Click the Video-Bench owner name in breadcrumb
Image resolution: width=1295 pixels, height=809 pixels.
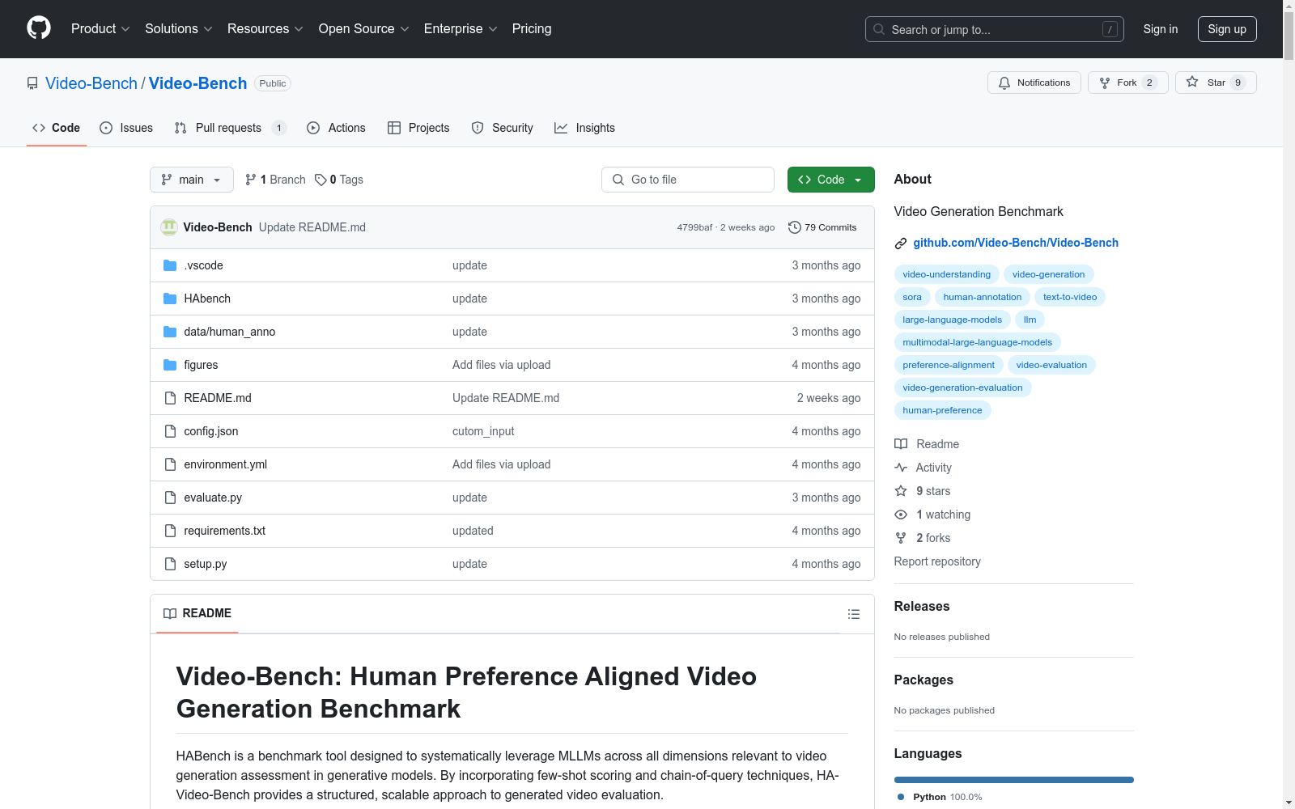[91, 83]
